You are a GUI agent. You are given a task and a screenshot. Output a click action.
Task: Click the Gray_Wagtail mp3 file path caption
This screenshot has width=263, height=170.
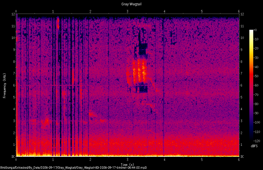(74, 168)
